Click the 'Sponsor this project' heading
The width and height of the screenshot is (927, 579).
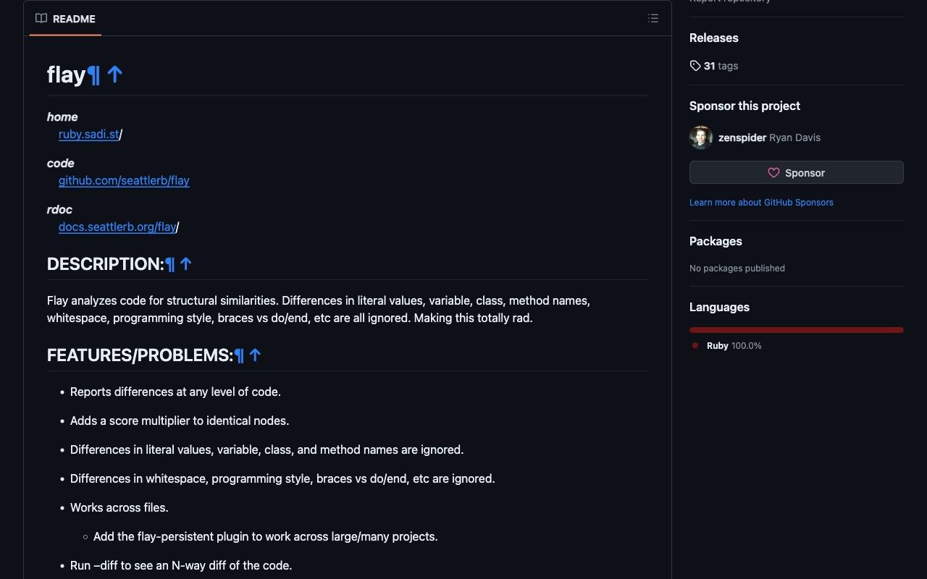tap(744, 106)
